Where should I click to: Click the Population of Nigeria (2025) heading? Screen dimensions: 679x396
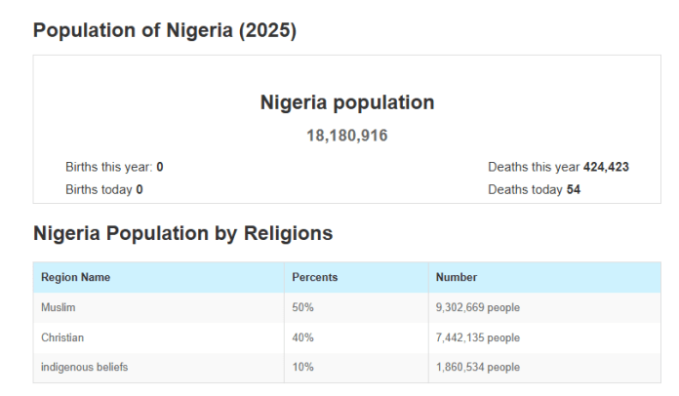pyautogui.click(x=165, y=30)
